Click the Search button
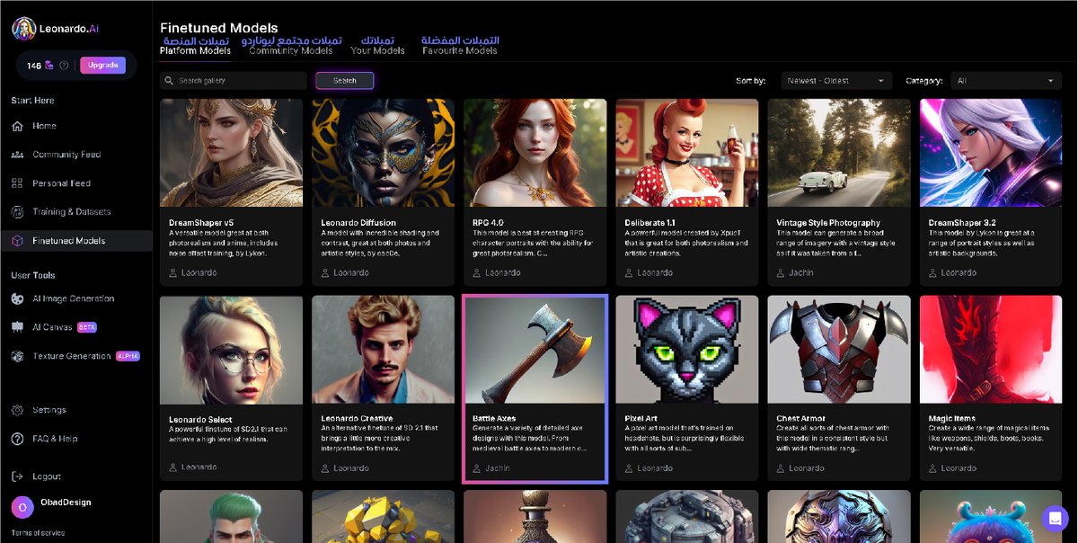 (345, 81)
